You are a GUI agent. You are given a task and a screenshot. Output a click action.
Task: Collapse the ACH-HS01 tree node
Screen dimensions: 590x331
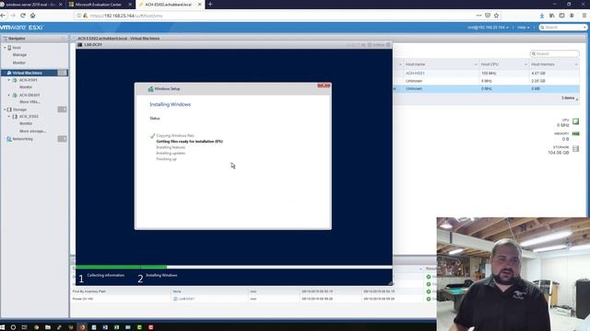9,80
